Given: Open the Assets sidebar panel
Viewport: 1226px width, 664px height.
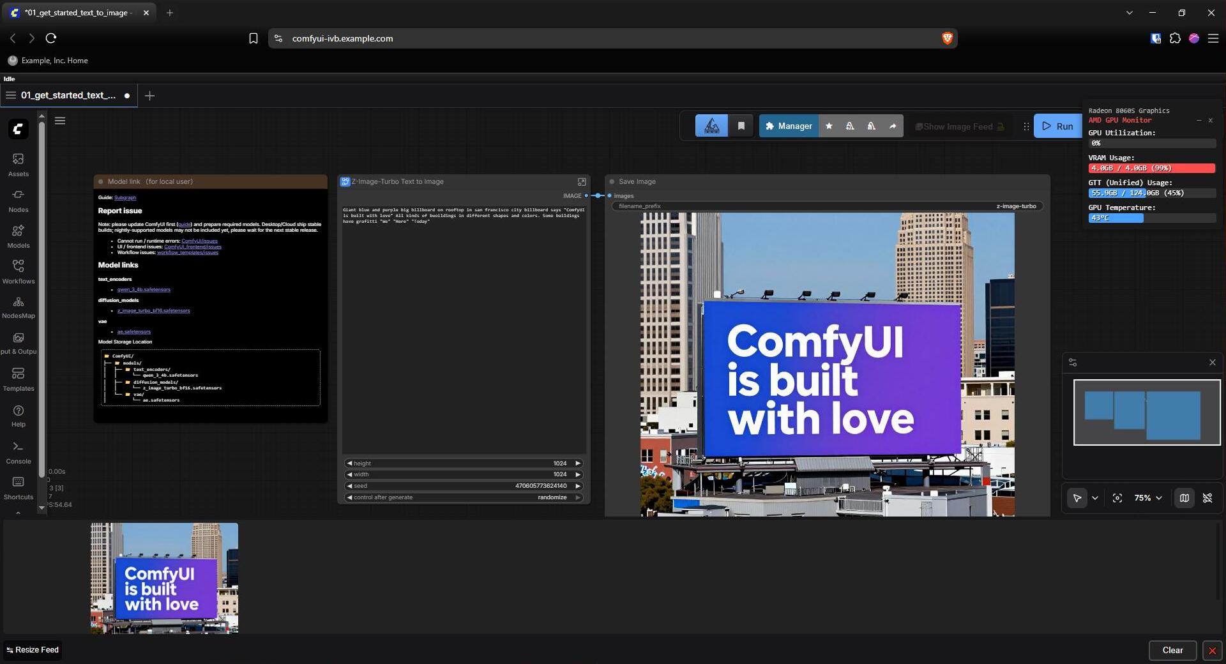Looking at the screenshot, I should tap(18, 164).
